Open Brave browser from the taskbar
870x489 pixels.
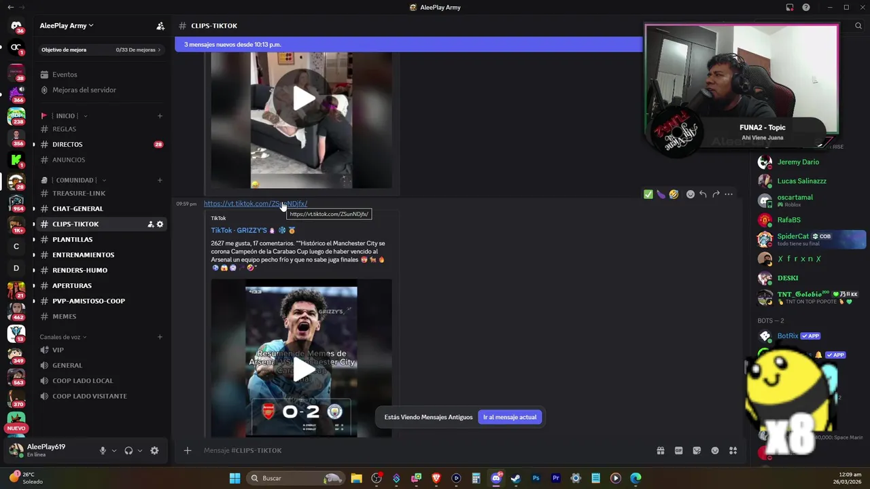point(436,478)
